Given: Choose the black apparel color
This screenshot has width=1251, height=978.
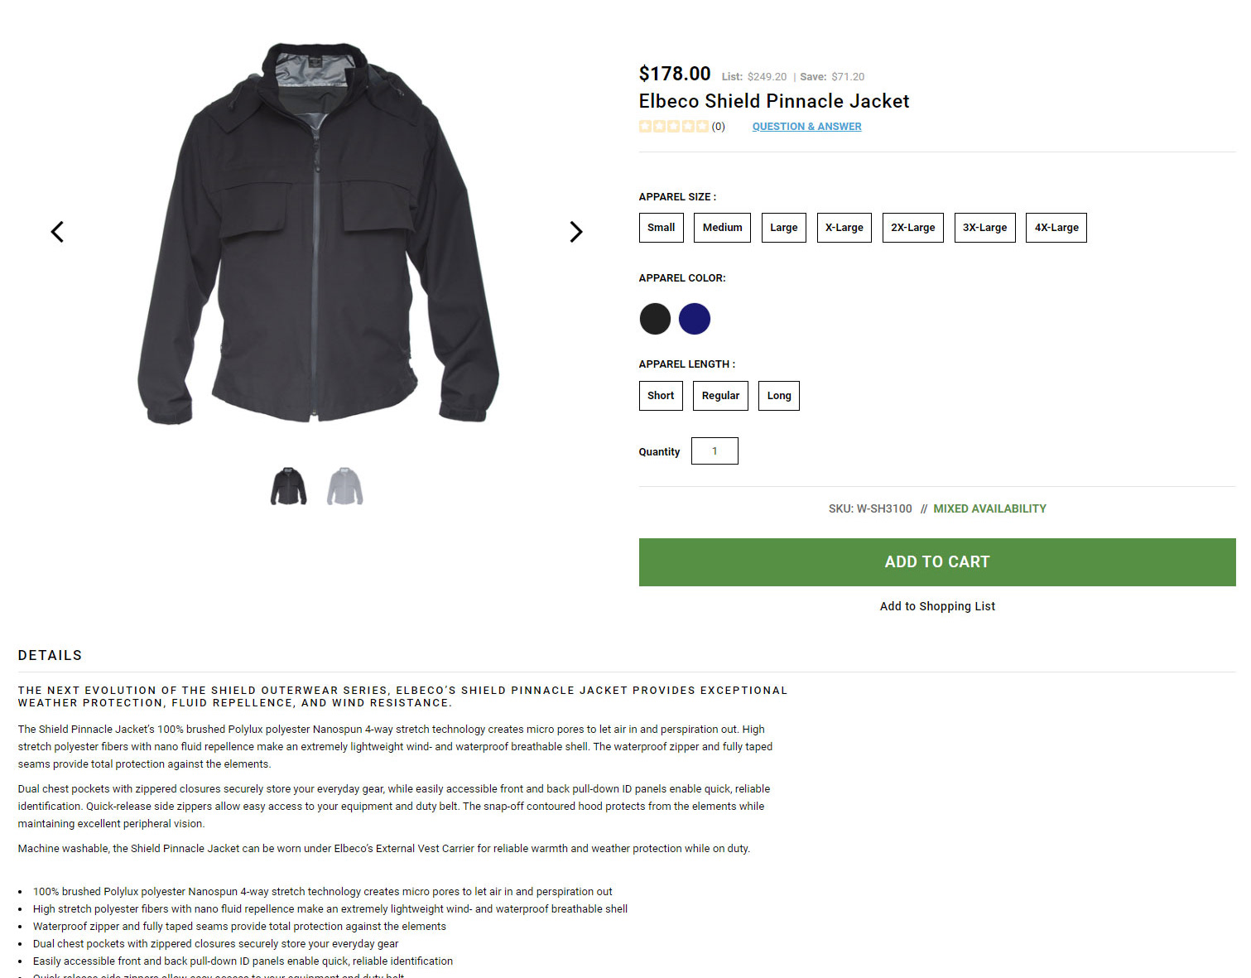Looking at the screenshot, I should [x=655, y=319].
